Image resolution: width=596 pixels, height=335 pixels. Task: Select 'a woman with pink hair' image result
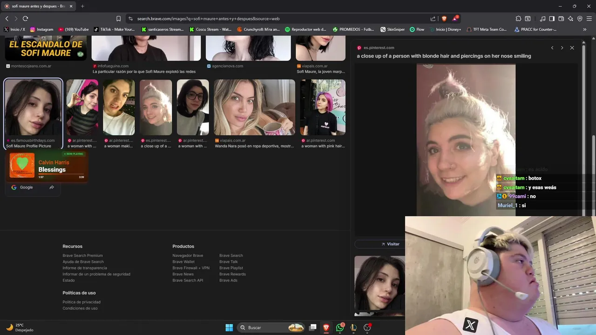click(x=323, y=107)
